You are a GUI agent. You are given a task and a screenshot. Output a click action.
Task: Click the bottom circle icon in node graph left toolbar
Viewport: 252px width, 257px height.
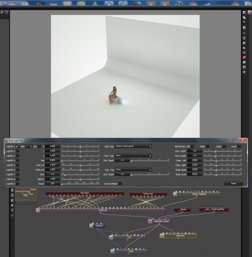[12, 215]
